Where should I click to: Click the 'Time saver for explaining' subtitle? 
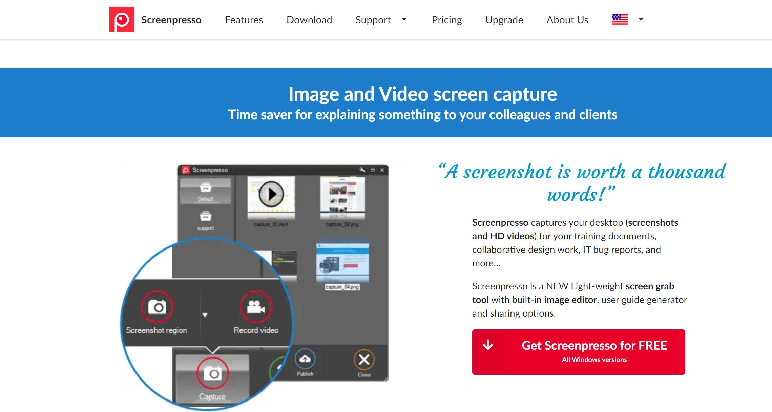coord(422,115)
